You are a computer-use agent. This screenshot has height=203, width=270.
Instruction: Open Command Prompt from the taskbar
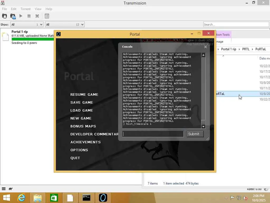point(86,198)
